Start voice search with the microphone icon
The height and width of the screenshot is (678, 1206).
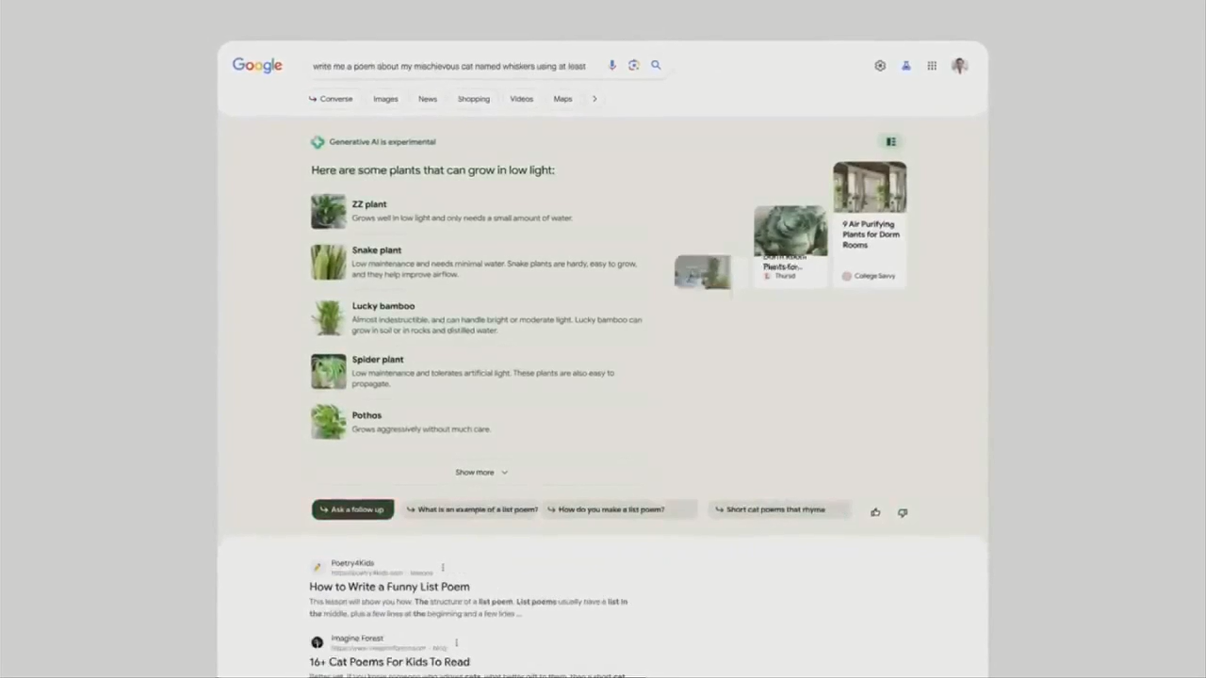[x=611, y=65]
